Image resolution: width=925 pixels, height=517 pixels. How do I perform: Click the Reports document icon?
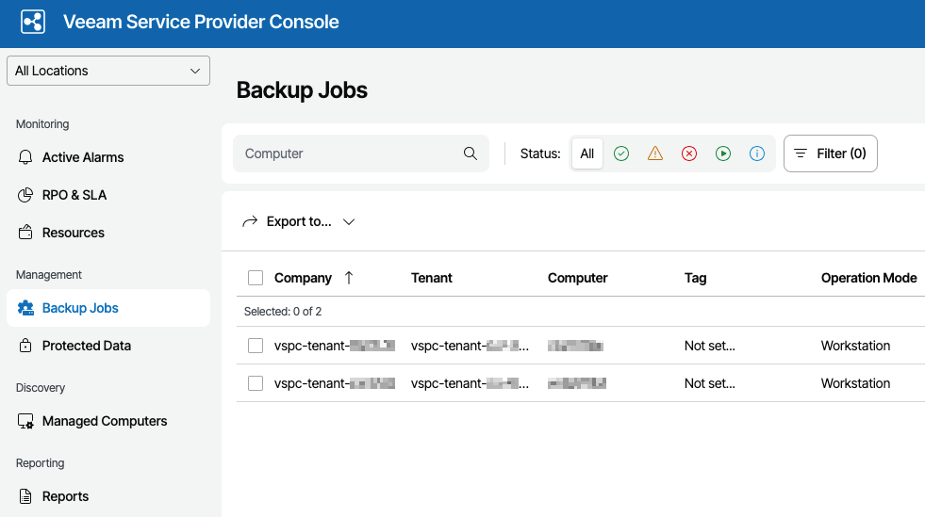tap(25, 496)
